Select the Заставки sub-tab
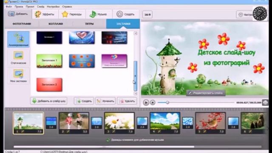 [123, 24]
